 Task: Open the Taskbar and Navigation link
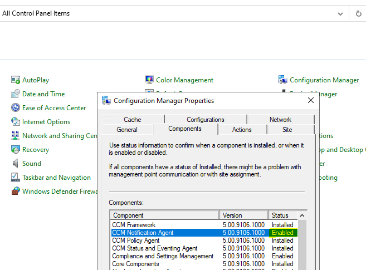56,178
